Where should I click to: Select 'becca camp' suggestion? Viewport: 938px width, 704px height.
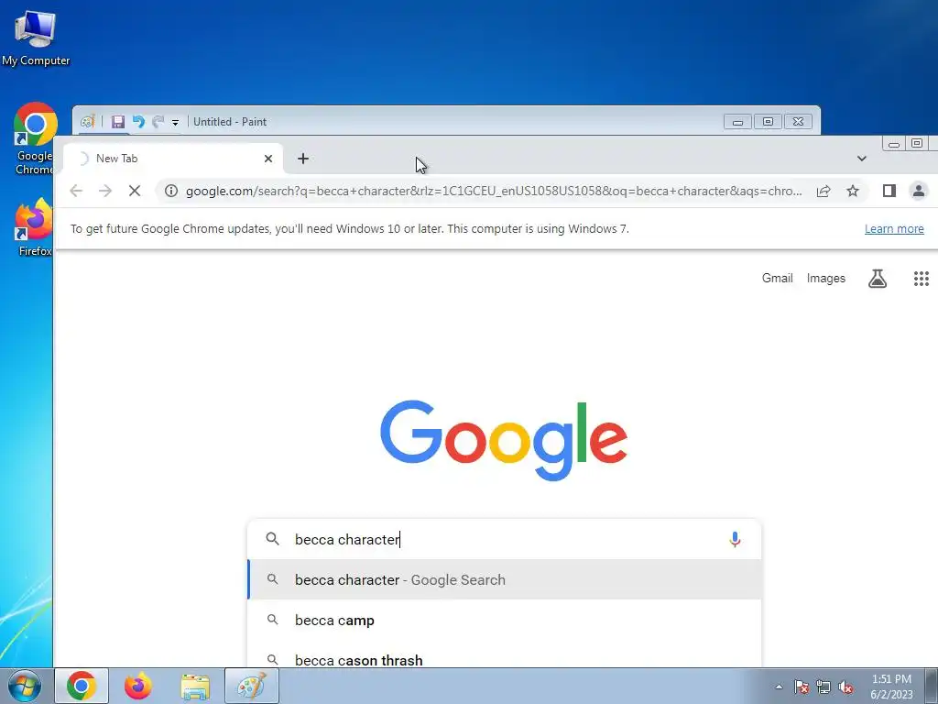(x=505, y=621)
